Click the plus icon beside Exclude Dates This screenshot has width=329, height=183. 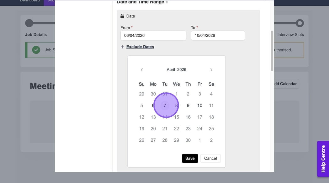pos(122,47)
